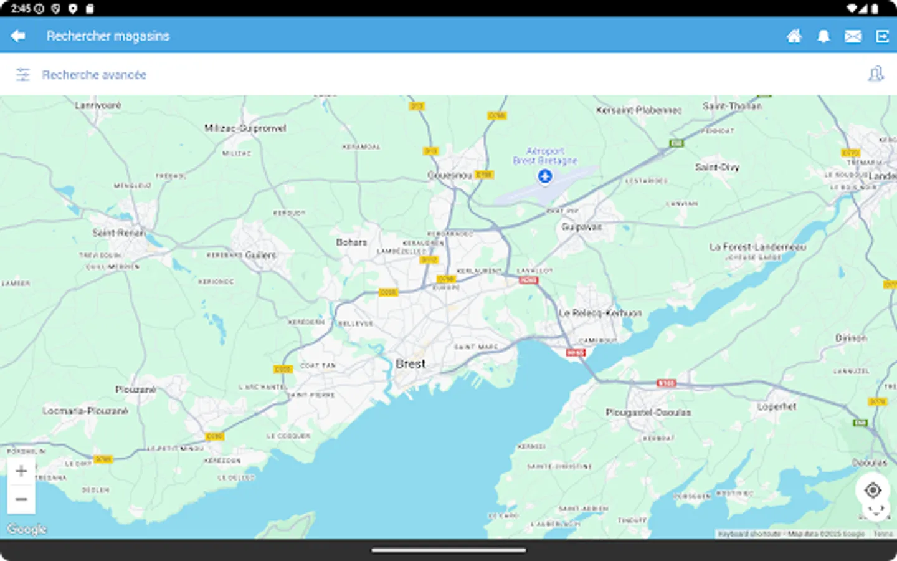Tap the airplane marker at Aéroport Brest Bretagne
This screenshot has height=561, width=897.
[x=544, y=176]
